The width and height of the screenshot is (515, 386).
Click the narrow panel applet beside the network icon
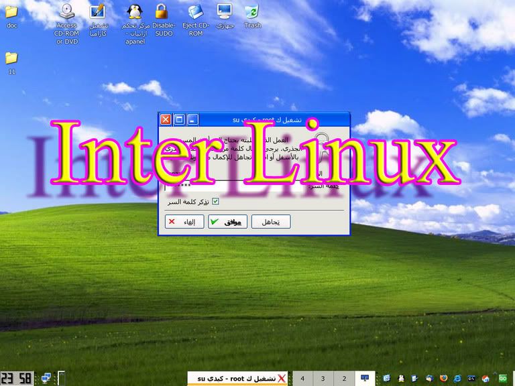pos(62,378)
